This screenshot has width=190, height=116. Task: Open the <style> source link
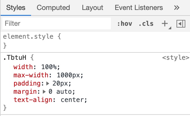(x=176, y=58)
